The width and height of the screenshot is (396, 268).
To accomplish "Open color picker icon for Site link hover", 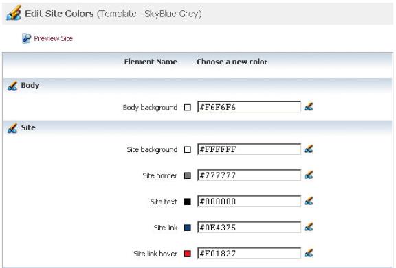I will (309, 253).
